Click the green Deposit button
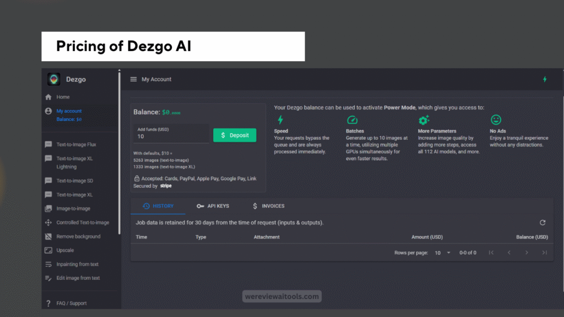The width and height of the screenshot is (564, 317). 235,135
